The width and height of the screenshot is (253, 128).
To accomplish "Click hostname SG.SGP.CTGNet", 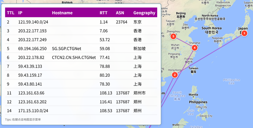I will (x=66, y=48).
